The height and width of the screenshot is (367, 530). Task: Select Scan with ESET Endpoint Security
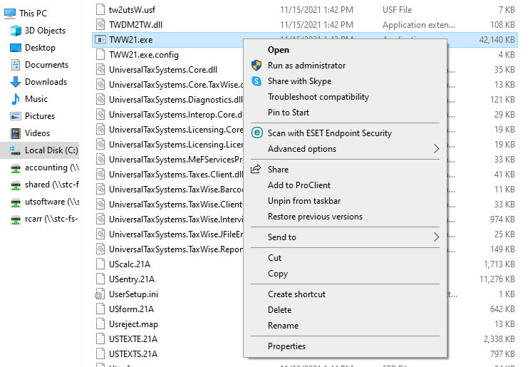[x=330, y=133]
